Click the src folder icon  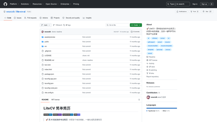(43, 46)
